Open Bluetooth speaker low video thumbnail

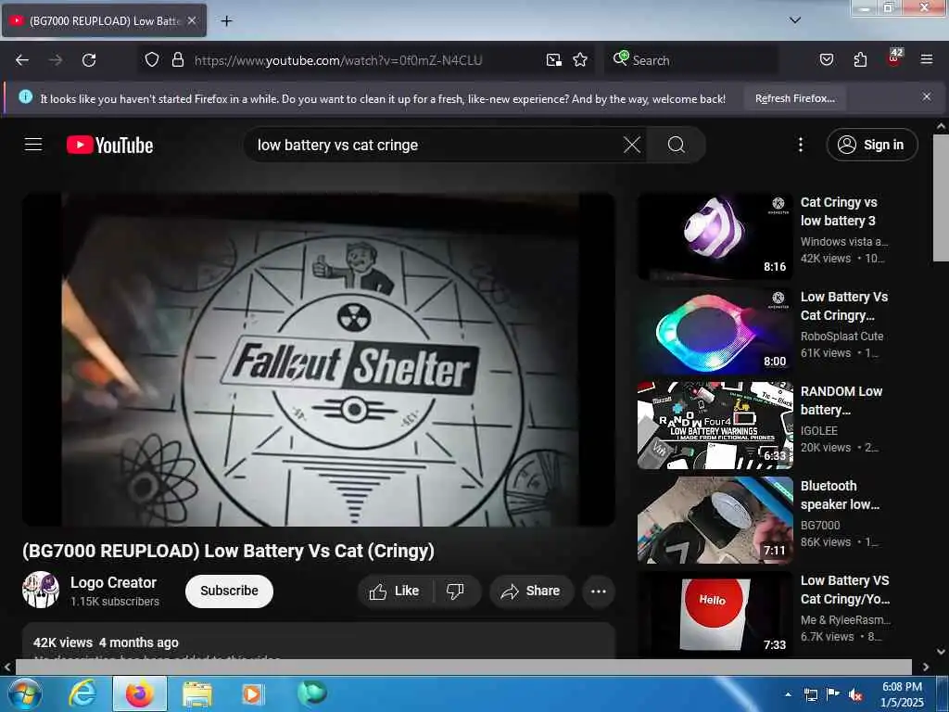[x=715, y=520]
